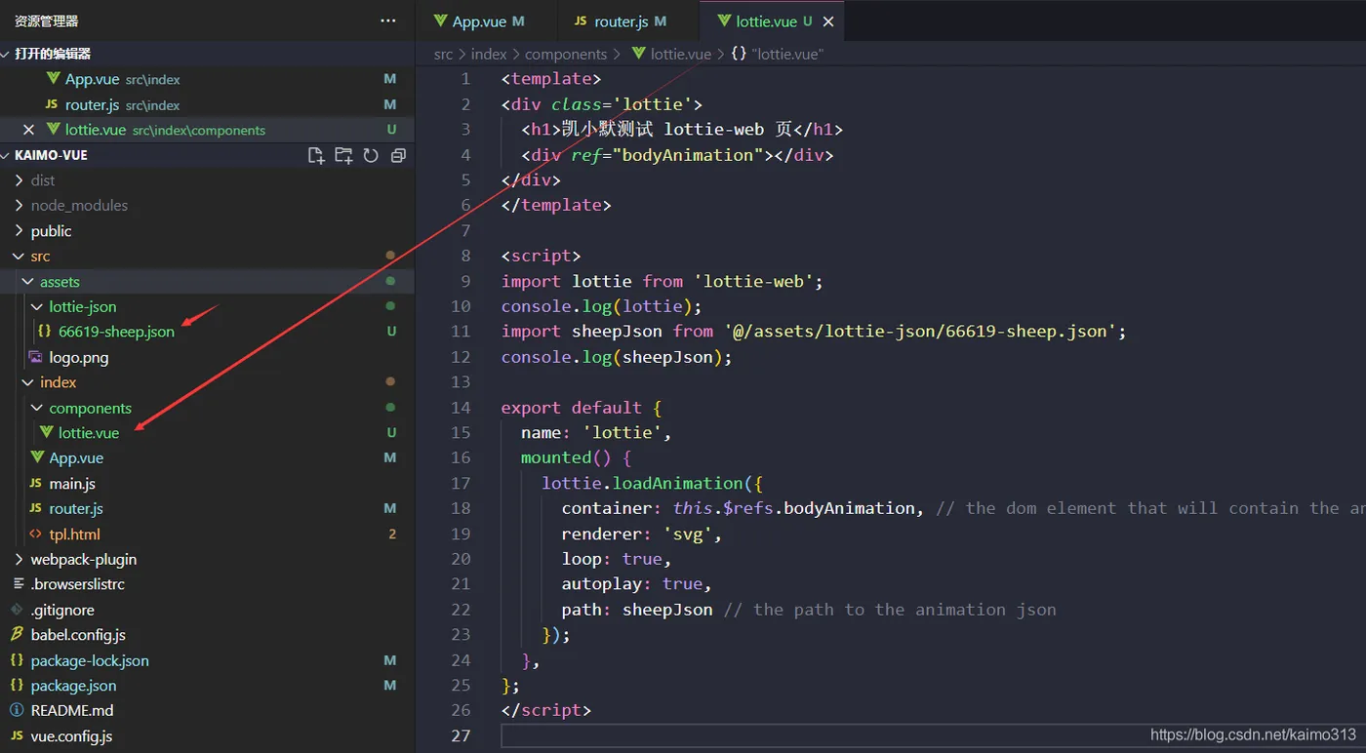Image resolution: width=1366 pixels, height=753 pixels.
Task: Click the JSON braces icon of package.json
Action: 17,686
